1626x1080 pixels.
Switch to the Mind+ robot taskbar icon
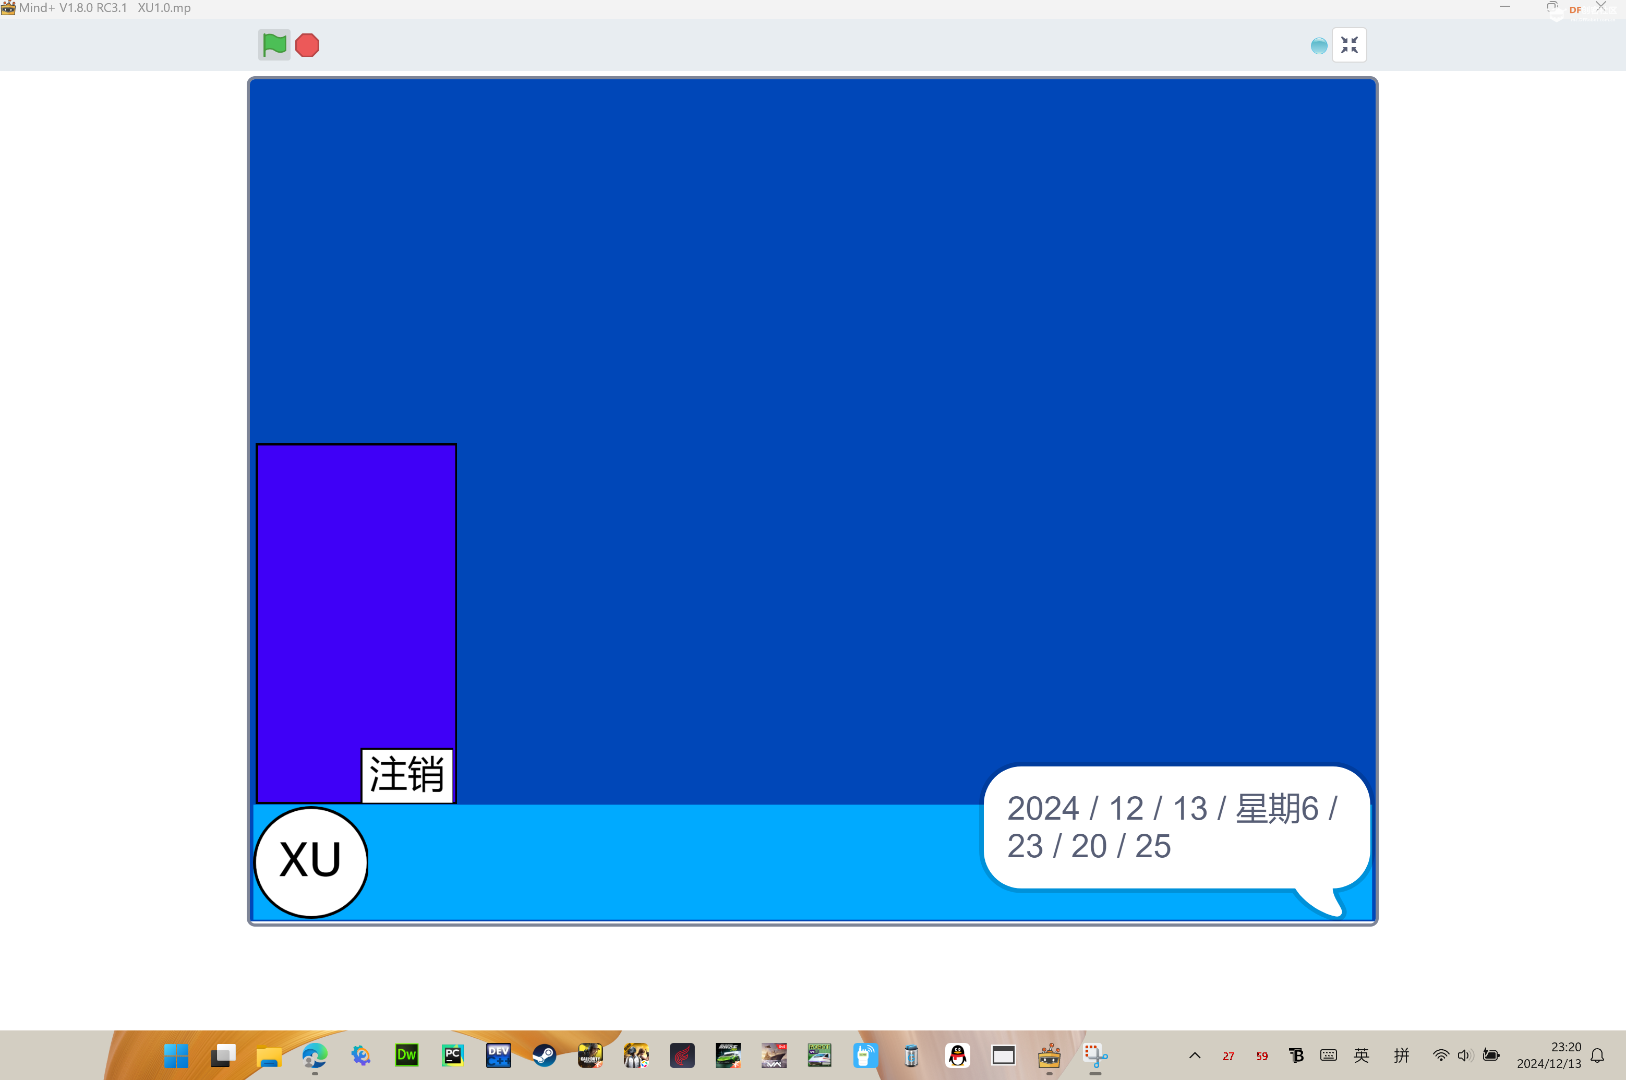pos(1050,1055)
